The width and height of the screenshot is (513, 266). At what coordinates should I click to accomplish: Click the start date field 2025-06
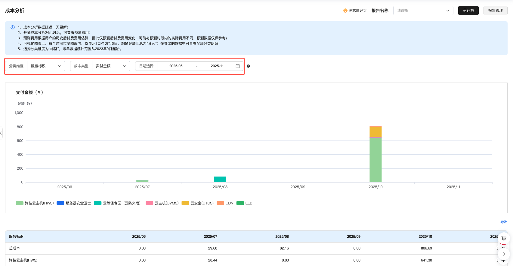176,66
